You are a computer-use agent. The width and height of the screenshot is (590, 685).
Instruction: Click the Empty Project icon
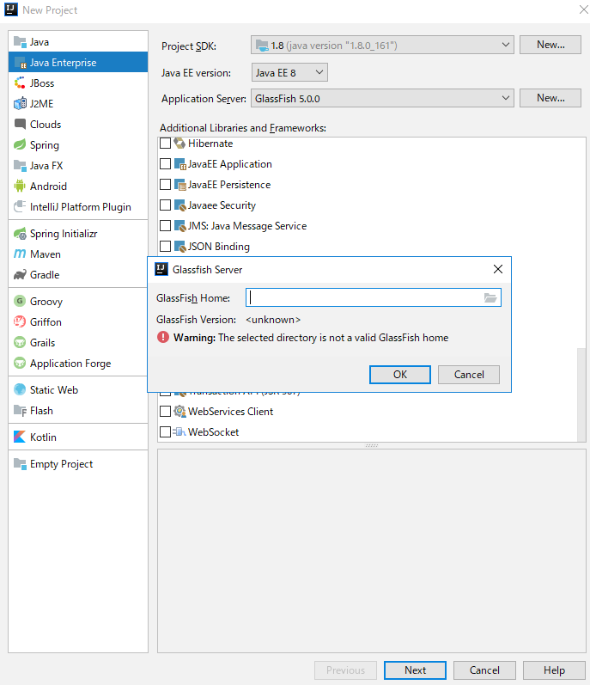[20, 464]
